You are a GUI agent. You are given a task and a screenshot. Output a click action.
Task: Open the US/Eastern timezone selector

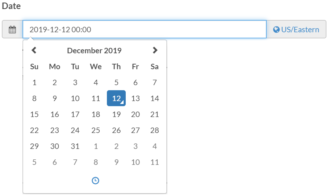(296, 29)
